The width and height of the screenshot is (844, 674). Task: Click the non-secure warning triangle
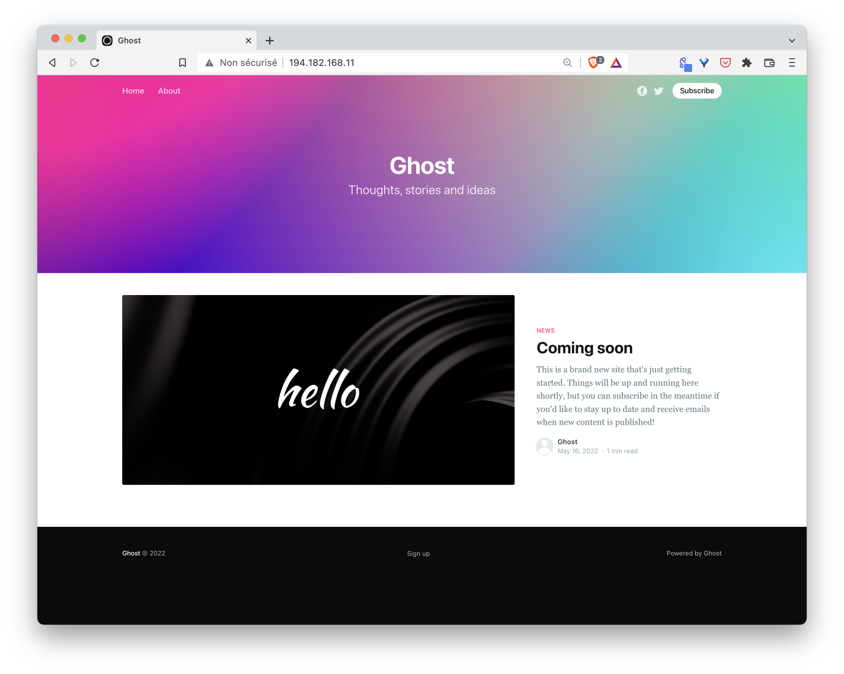[209, 63]
